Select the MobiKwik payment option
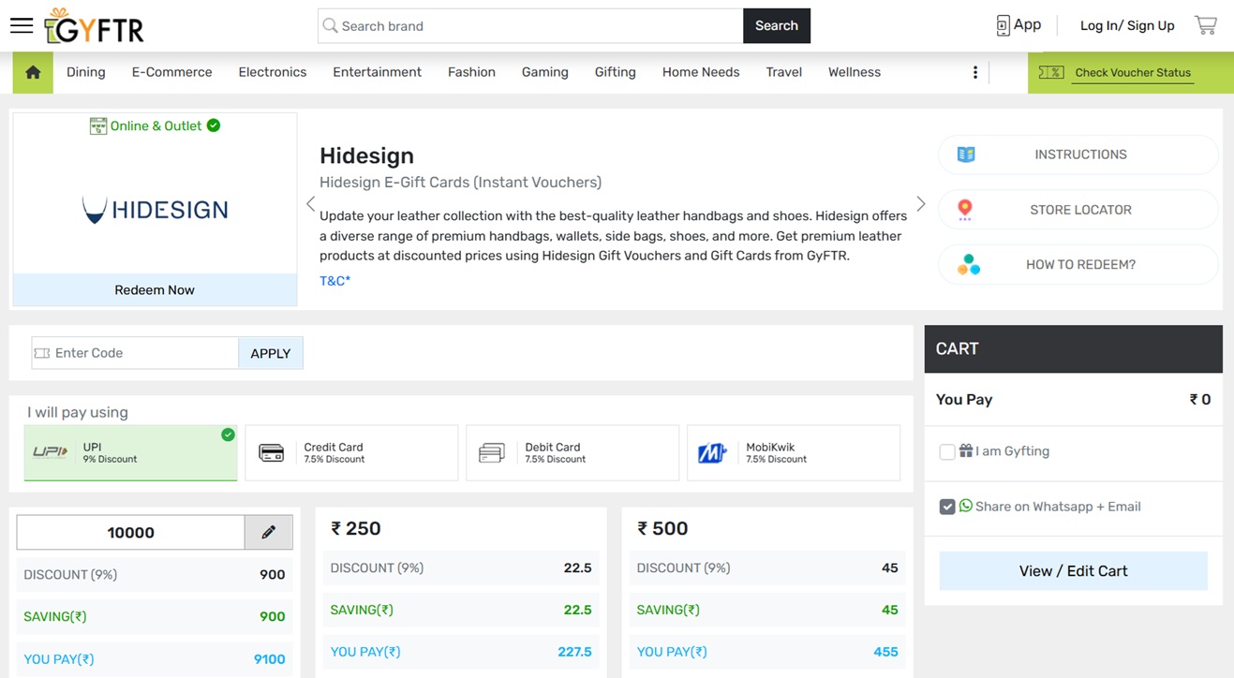This screenshot has width=1234, height=678. 794,452
